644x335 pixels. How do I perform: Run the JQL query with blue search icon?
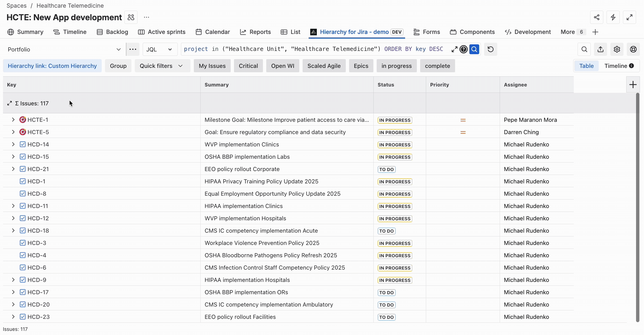[474, 49]
